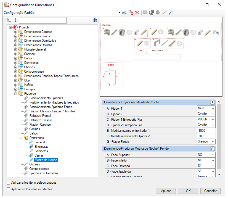Click the Cancelar button
Viewport: 228px width, 198px height.
pyautogui.click(x=210, y=191)
